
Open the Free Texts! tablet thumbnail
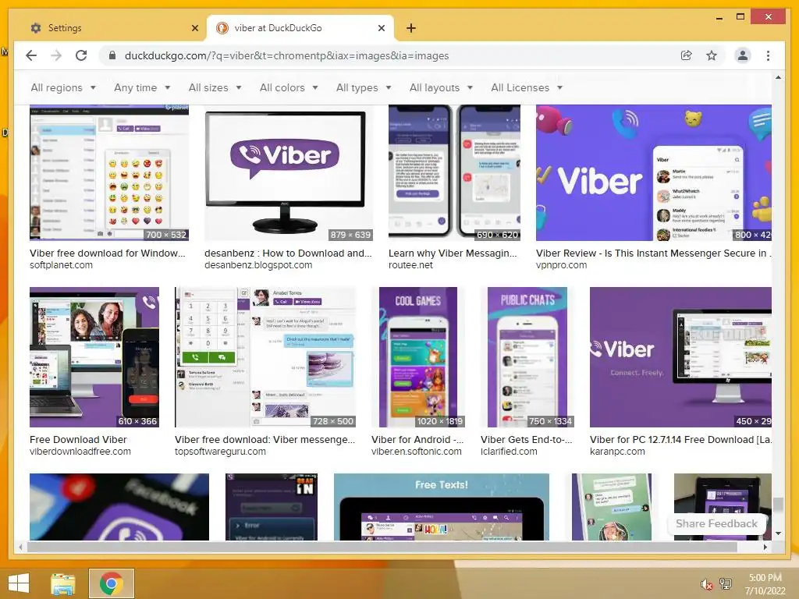[x=442, y=507]
